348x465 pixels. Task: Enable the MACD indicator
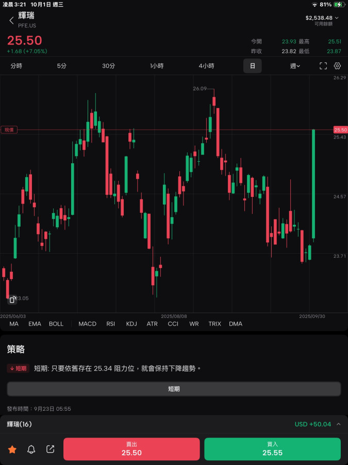[87, 324]
